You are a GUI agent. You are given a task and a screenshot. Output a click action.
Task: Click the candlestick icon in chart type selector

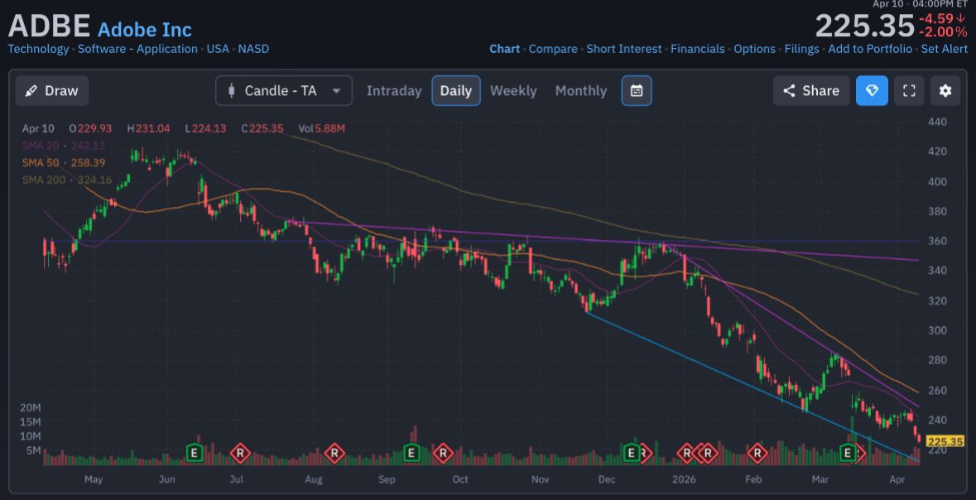(x=232, y=91)
